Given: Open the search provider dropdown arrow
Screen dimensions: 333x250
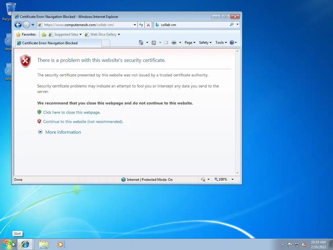Looking at the screenshot, I should (x=237, y=24).
